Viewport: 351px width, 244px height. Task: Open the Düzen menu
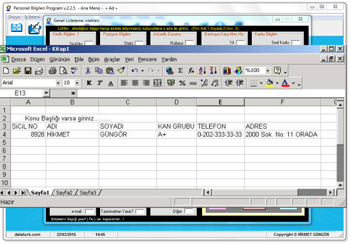coord(38,59)
